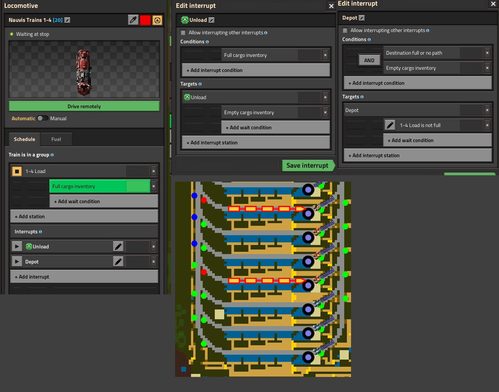This screenshot has width=499, height=392.
Task: Close the Unload Edit interrupt window
Action: coord(331,6)
